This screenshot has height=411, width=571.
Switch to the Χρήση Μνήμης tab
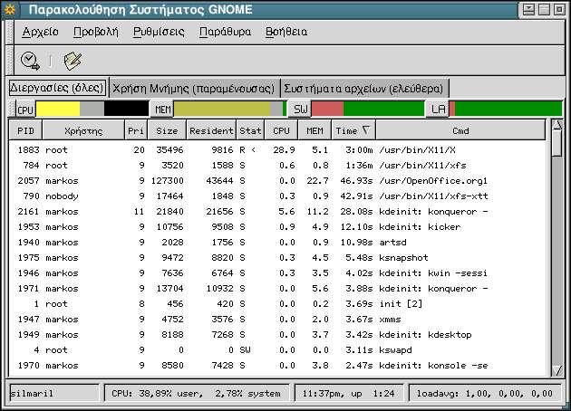[194, 89]
